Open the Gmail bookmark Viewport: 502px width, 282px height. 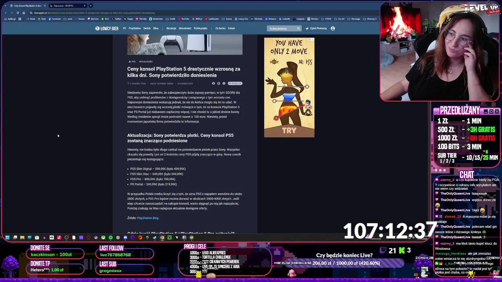31,19
